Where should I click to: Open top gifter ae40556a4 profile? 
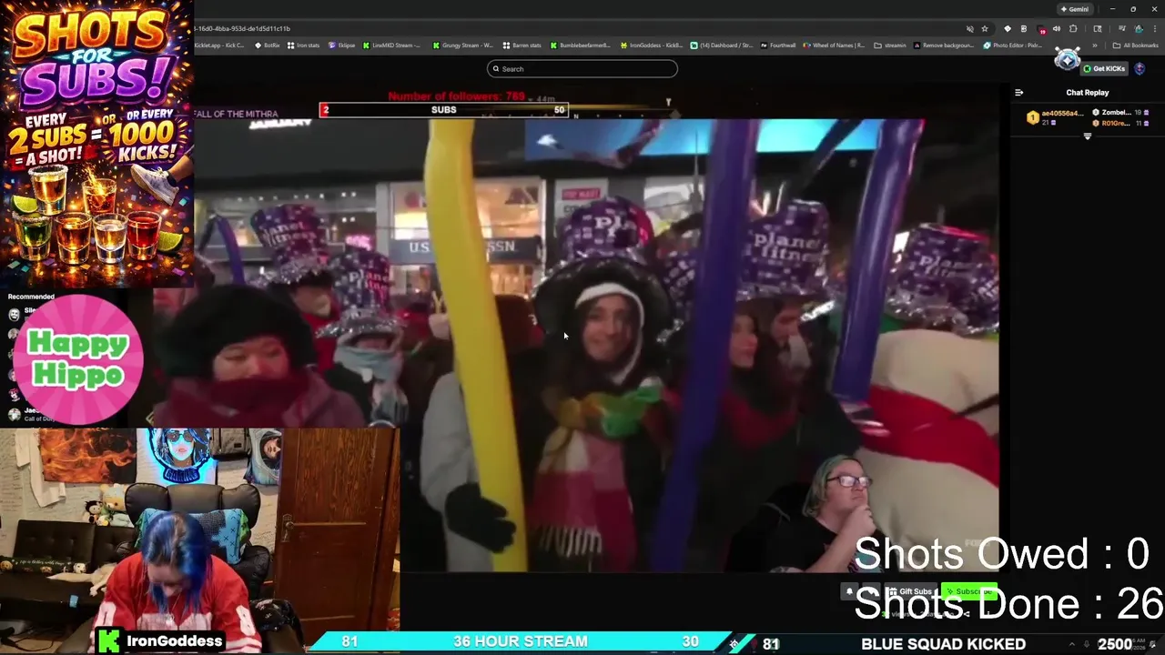click(1054, 117)
